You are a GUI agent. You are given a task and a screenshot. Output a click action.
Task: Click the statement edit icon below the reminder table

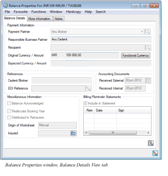(x=151, y=143)
